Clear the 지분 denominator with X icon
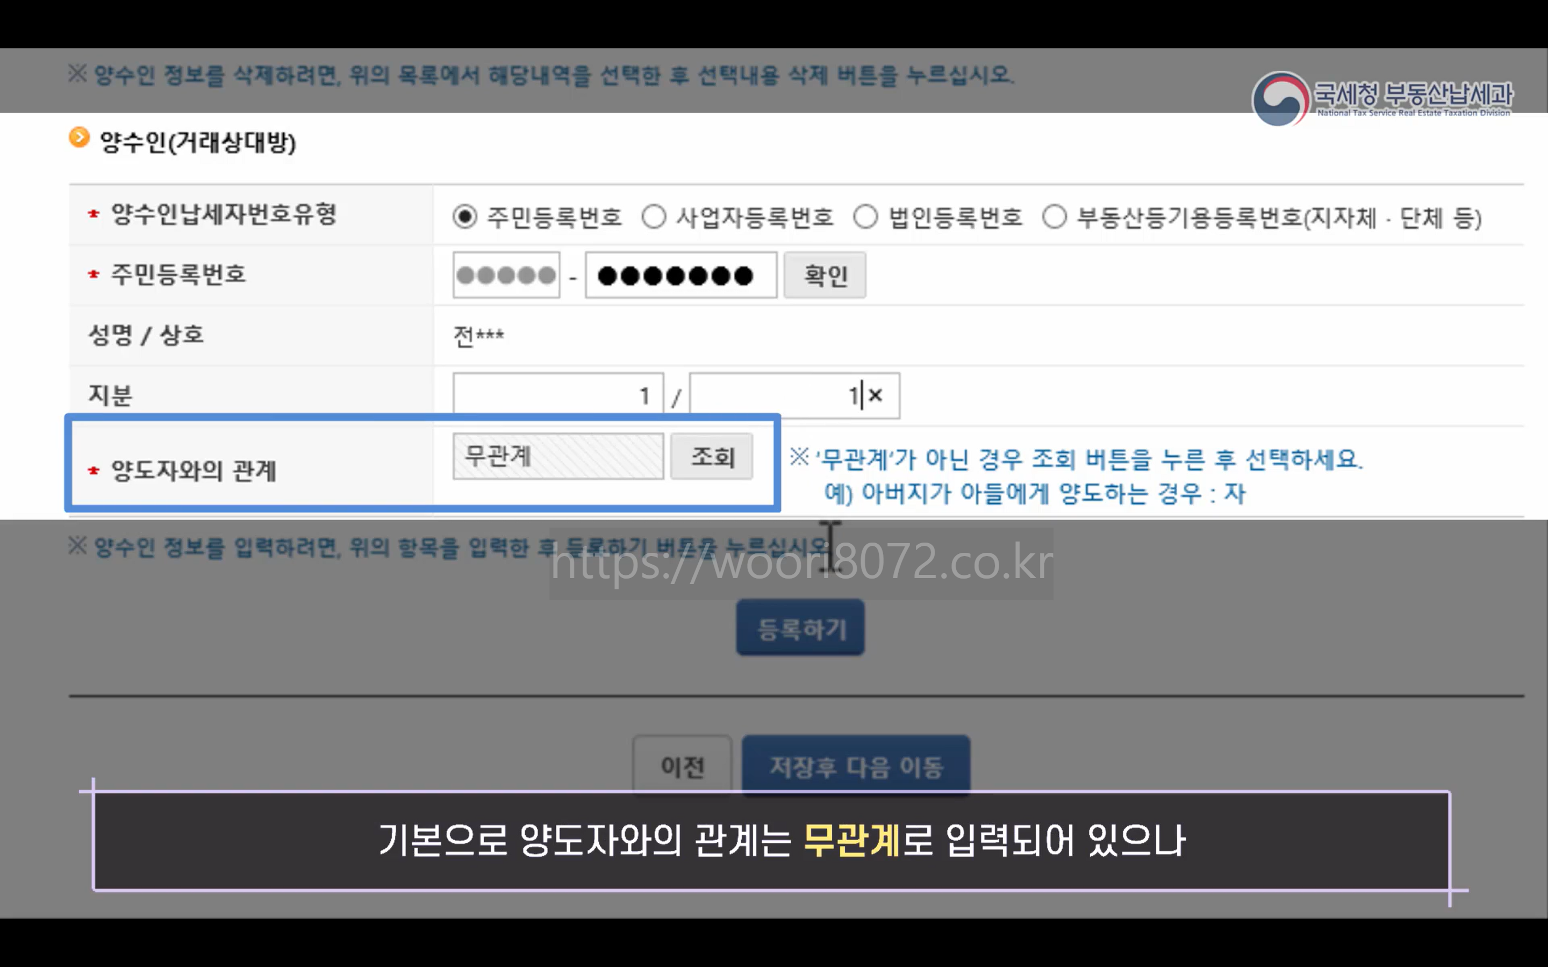This screenshot has height=967, width=1548. (x=876, y=395)
